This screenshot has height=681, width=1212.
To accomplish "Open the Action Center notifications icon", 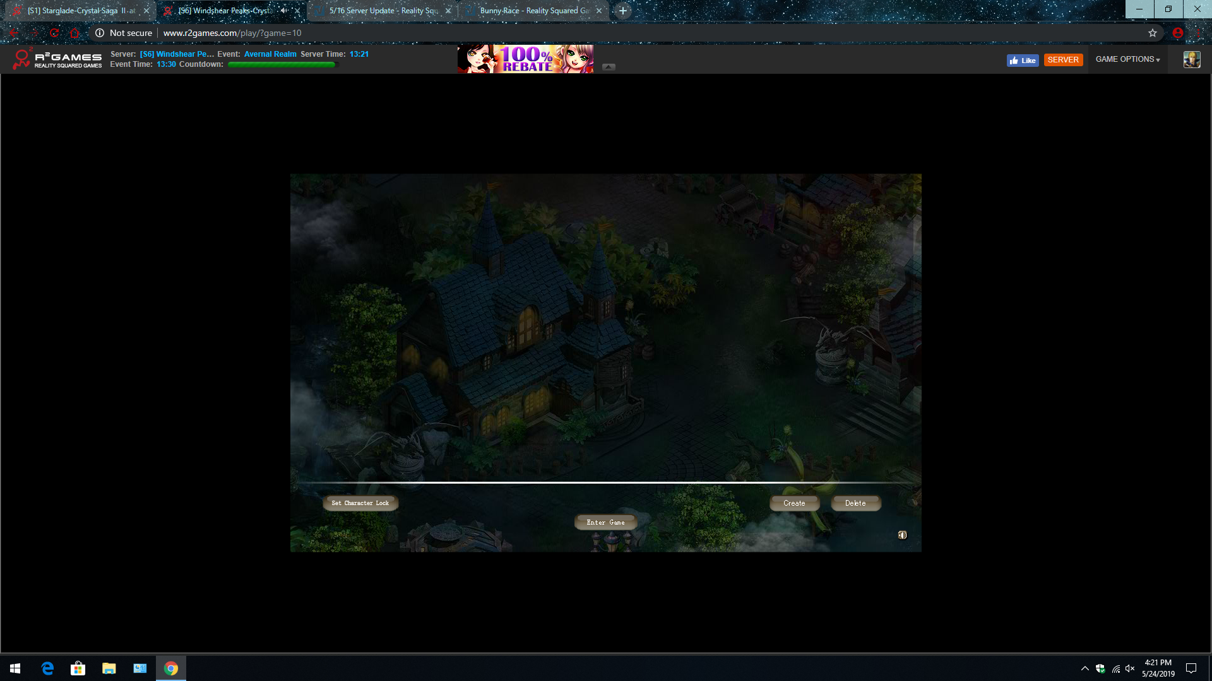I will 1191,668.
